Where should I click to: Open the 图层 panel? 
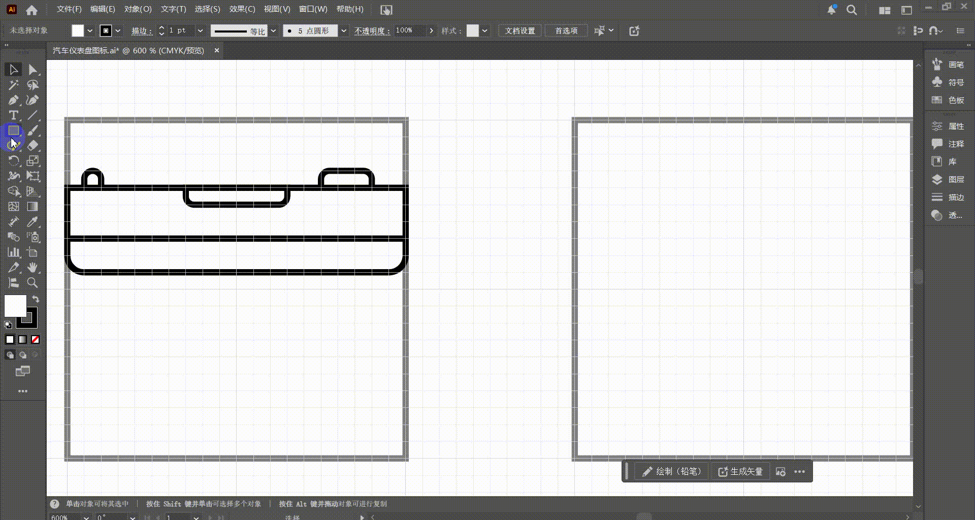coord(949,179)
